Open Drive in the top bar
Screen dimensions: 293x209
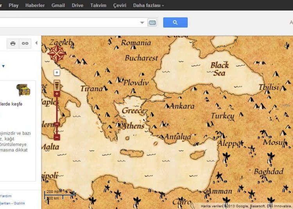click(x=78, y=5)
